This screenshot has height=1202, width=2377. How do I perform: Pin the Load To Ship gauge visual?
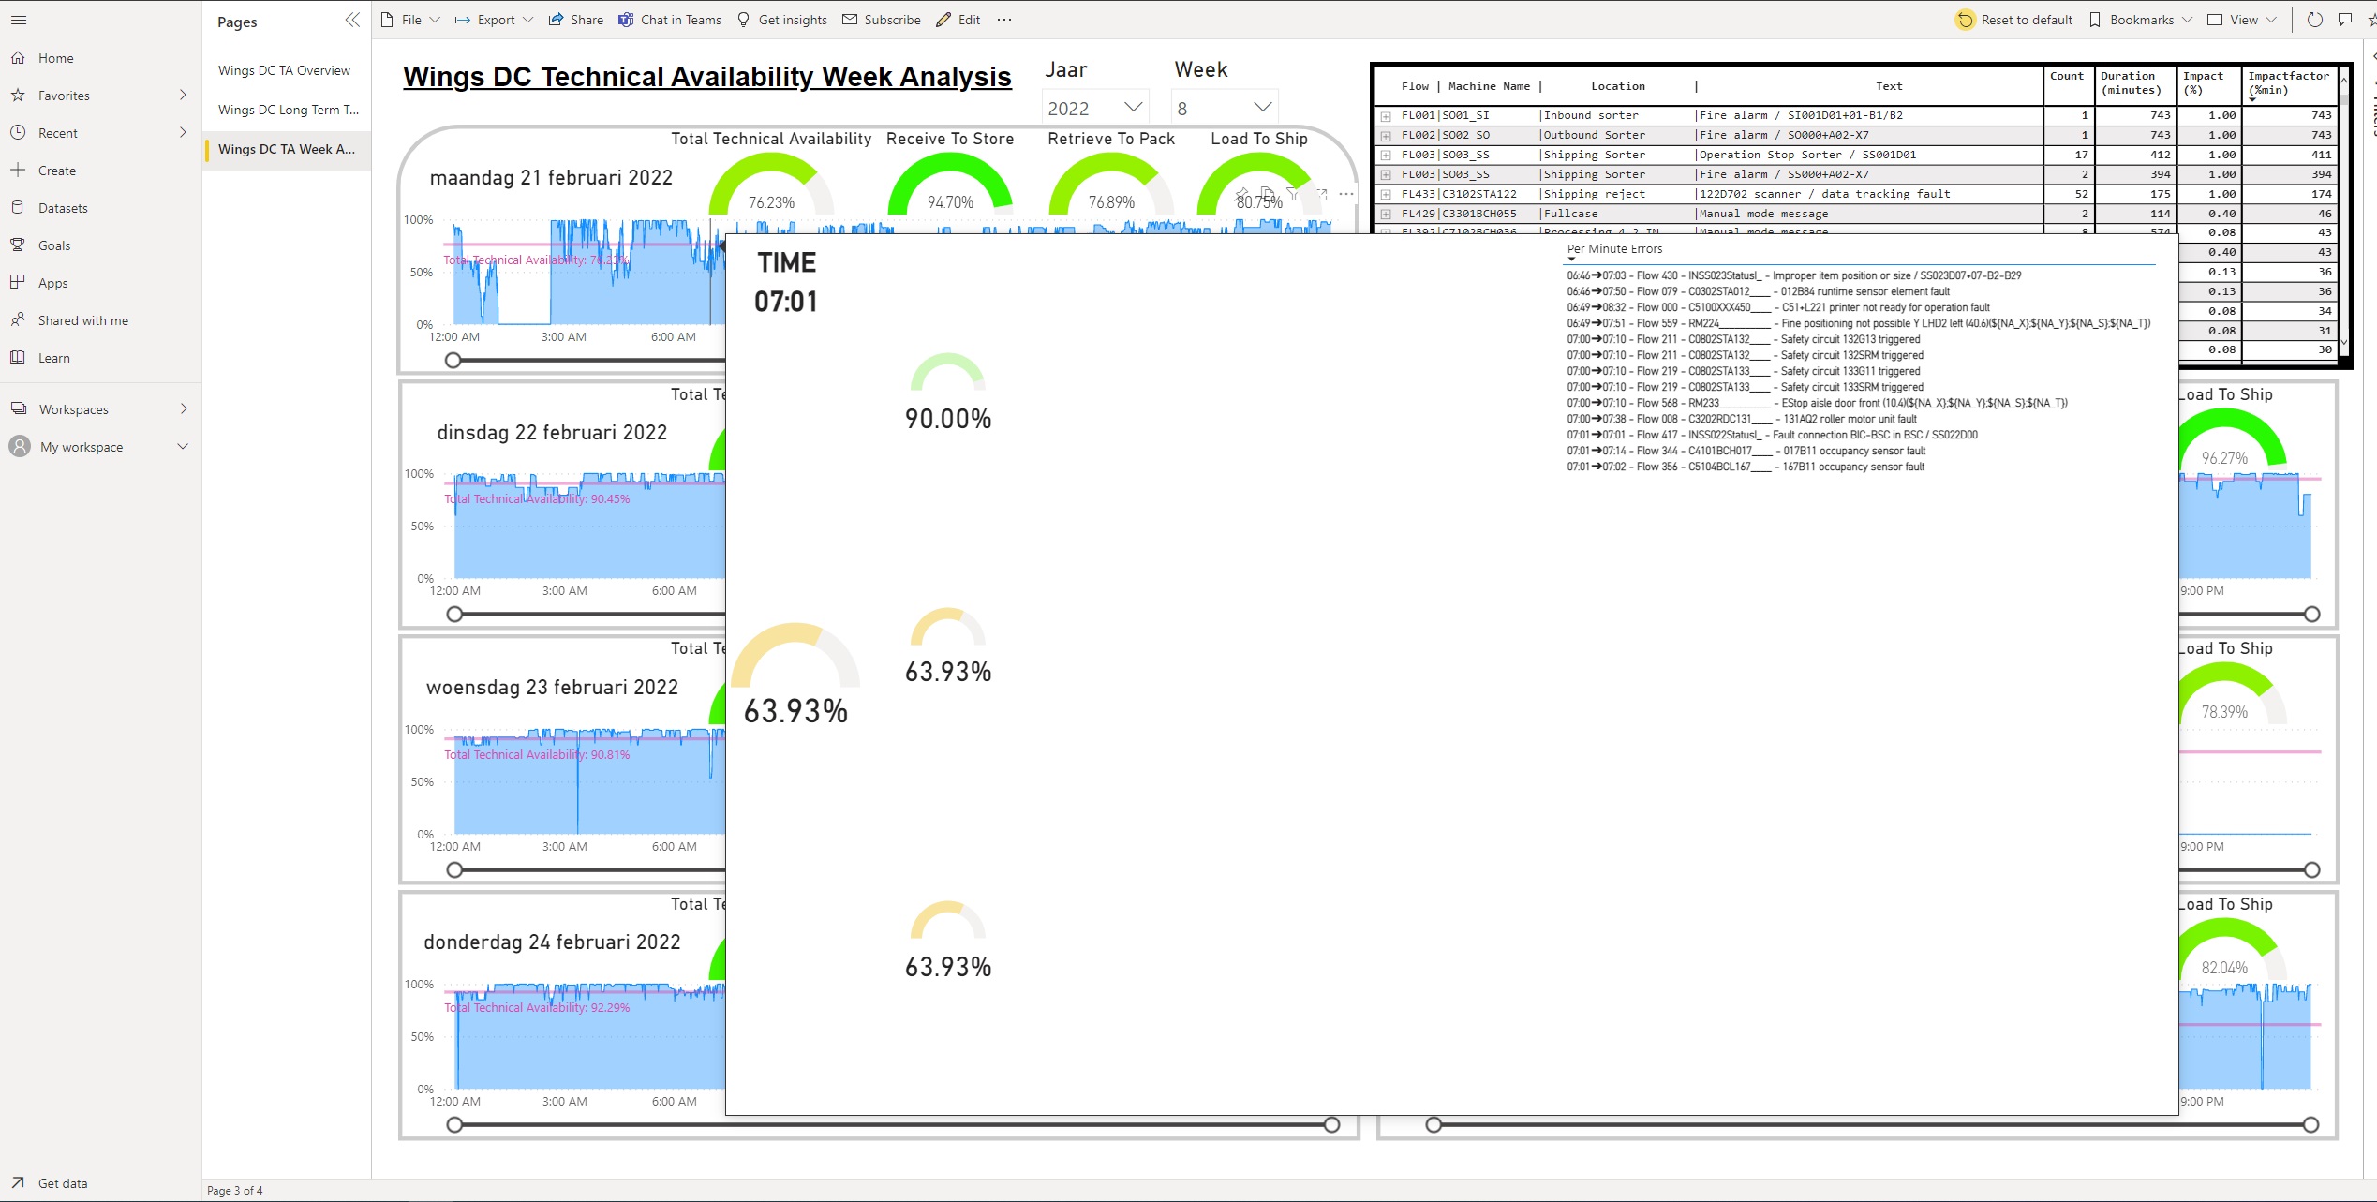(1241, 194)
